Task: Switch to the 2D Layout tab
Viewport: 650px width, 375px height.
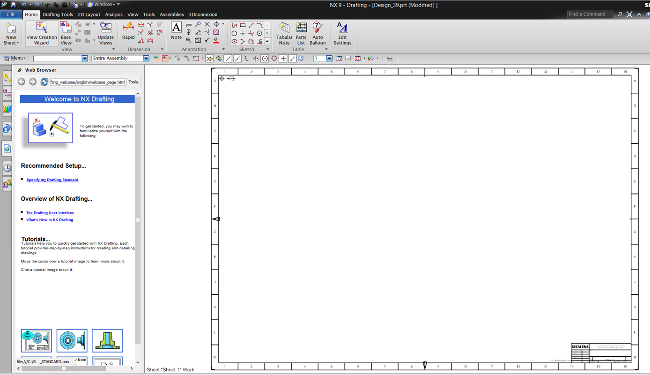Action: [x=89, y=15]
